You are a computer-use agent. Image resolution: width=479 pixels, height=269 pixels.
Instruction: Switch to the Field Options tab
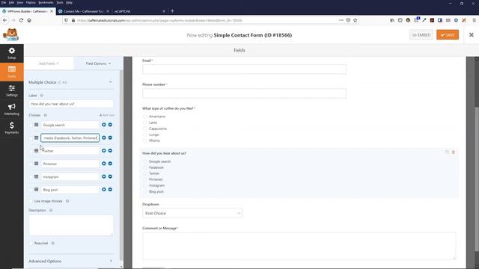point(98,64)
